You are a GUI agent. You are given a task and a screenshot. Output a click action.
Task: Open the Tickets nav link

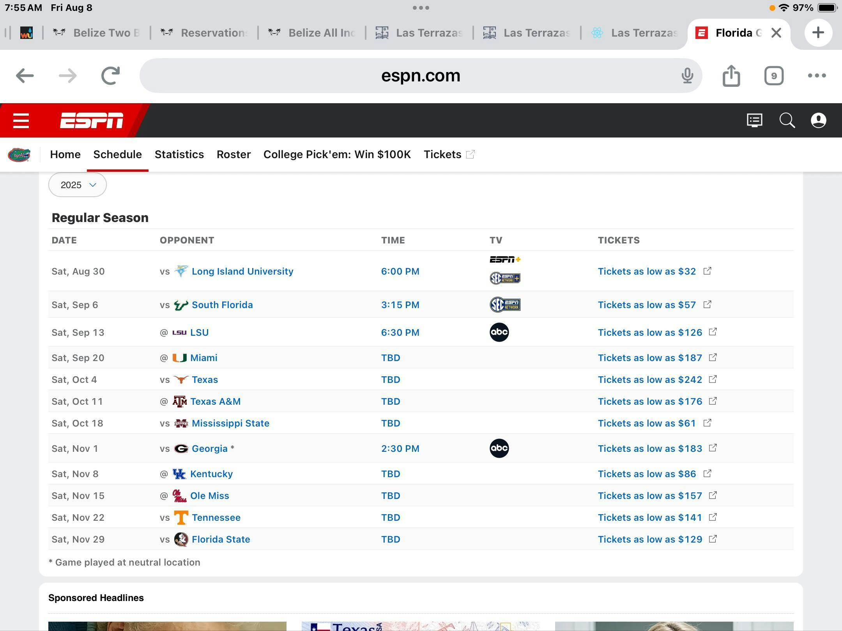(449, 155)
